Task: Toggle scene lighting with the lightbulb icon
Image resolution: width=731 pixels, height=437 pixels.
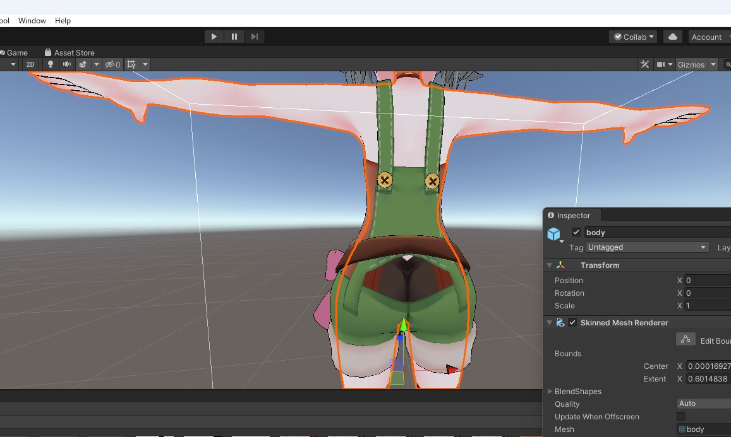Action: 51,64
